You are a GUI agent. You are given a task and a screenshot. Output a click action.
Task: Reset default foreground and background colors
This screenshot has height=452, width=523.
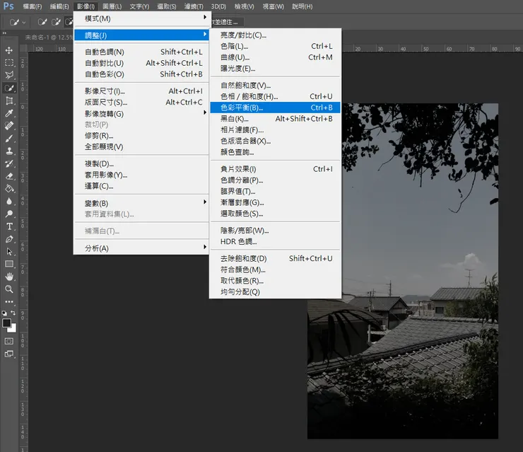pyautogui.click(x=4, y=313)
